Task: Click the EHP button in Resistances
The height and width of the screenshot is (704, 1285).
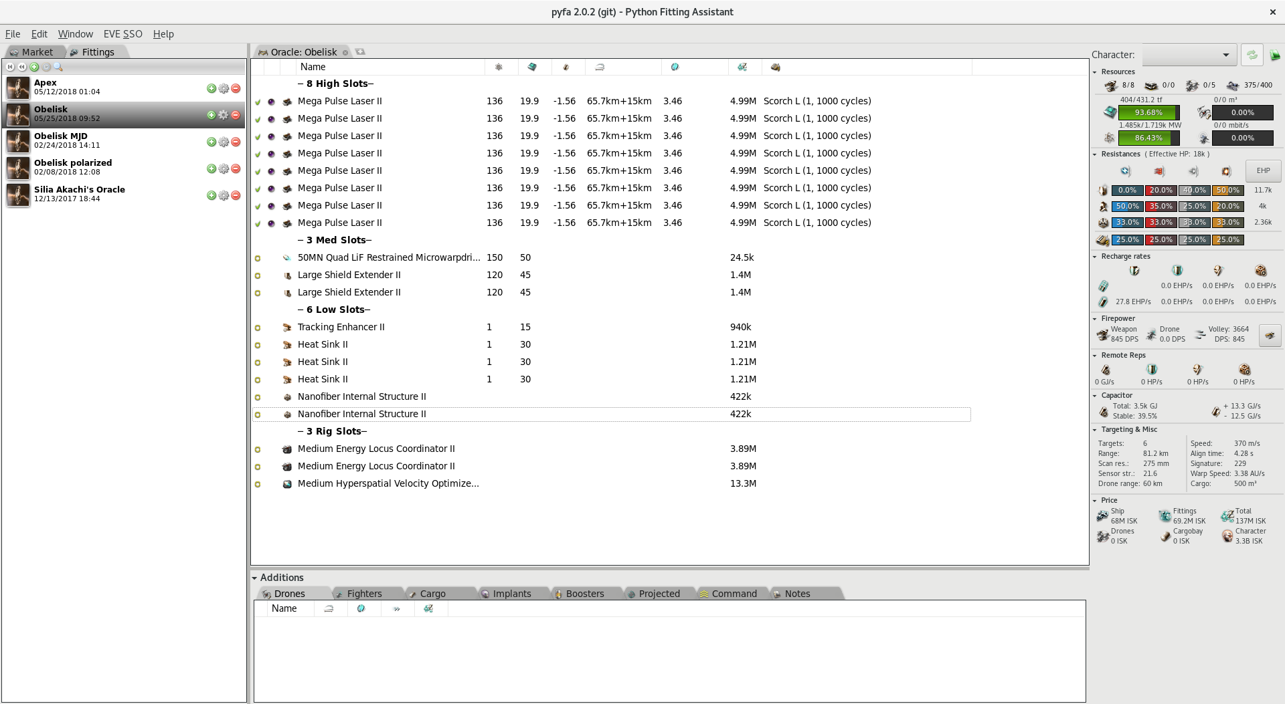Action: pos(1262,170)
